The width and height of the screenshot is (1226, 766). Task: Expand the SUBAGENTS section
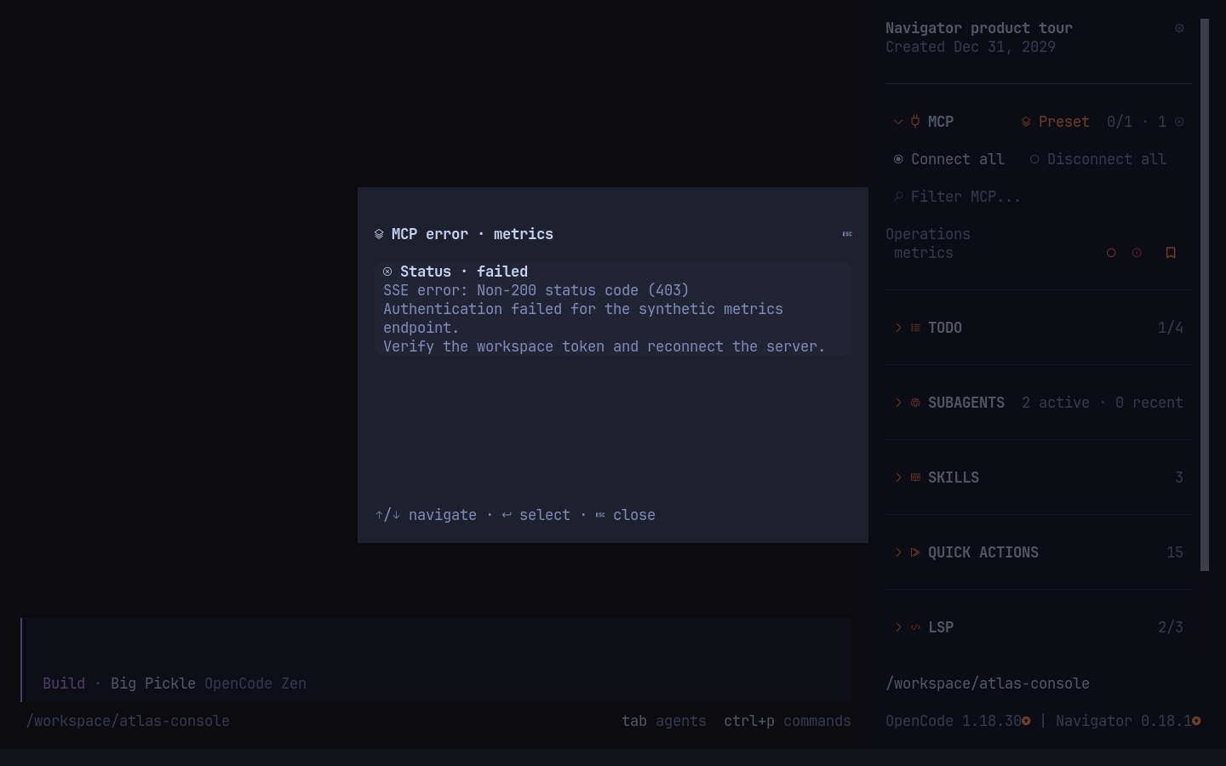(898, 403)
